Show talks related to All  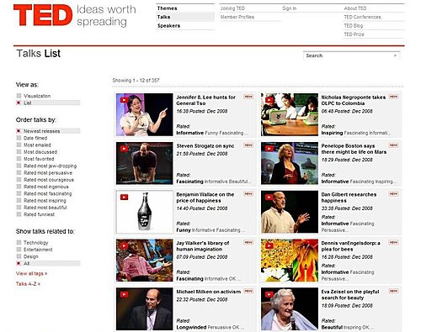tap(48, 263)
